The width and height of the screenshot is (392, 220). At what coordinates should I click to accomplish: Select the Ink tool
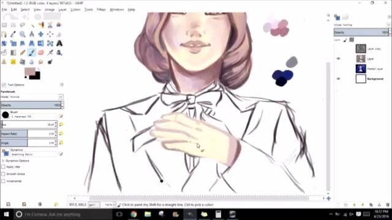pyautogui.click(x=59, y=53)
